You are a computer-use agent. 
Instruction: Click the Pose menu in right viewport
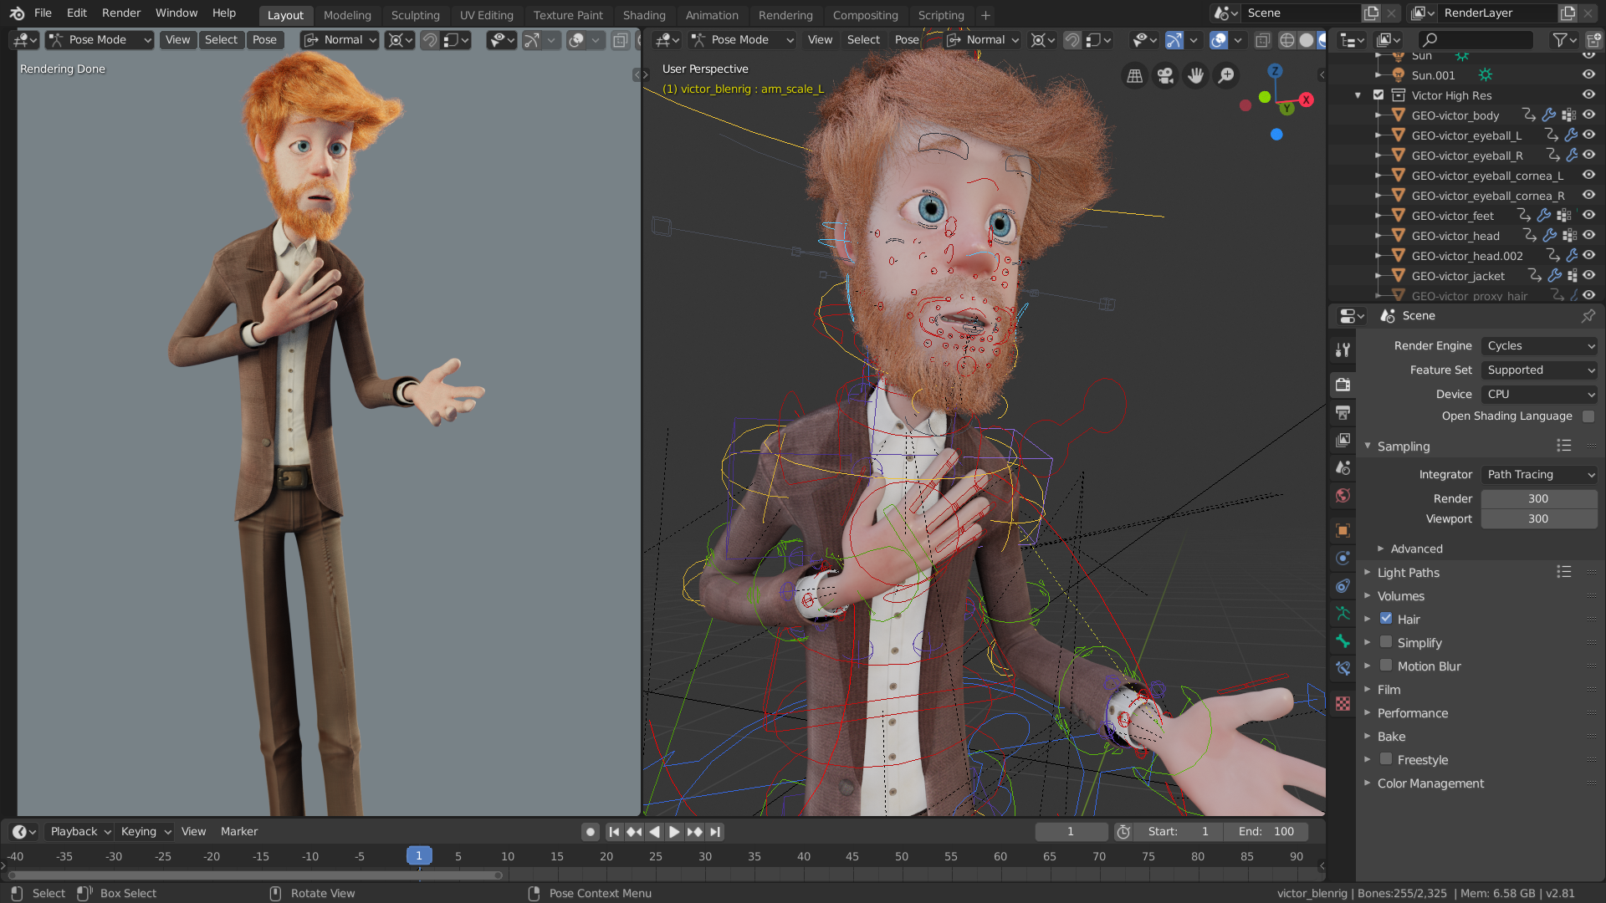click(x=906, y=39)
